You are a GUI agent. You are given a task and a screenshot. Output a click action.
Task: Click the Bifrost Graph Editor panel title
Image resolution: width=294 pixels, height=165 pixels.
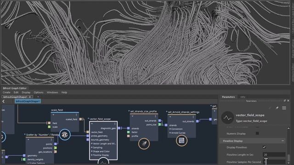tap(15, 88)
